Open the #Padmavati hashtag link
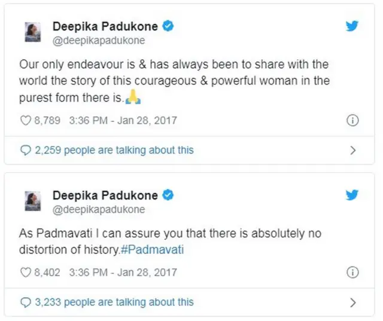This screenshot has width=383, height=321. pyautogui.click(x=151, y=250)
